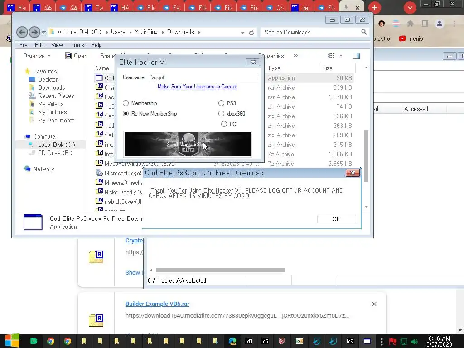This screenshot has width=464, height=348.
Task: Open the Builder Example VB6.rar download link
Action: pos(157,304)
